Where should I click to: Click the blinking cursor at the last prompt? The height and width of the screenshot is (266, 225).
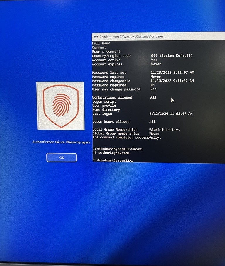132,161
